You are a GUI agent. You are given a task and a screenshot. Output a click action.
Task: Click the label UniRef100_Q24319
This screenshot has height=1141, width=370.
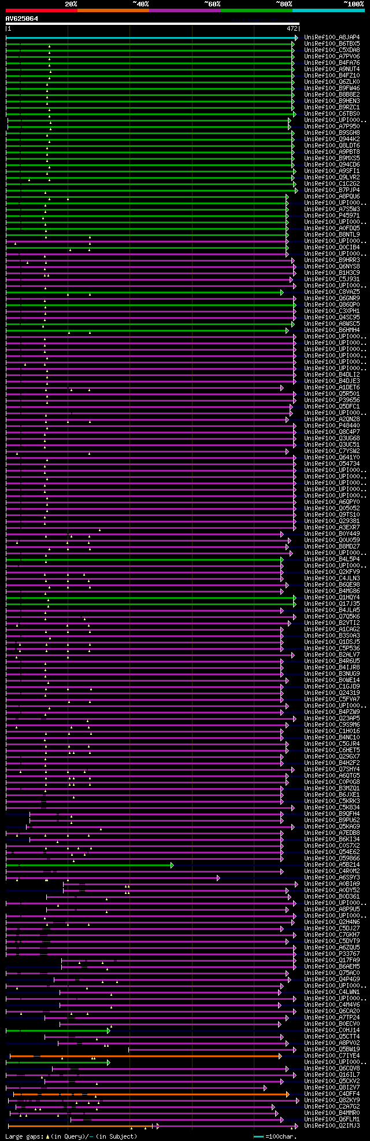point(332,693)
